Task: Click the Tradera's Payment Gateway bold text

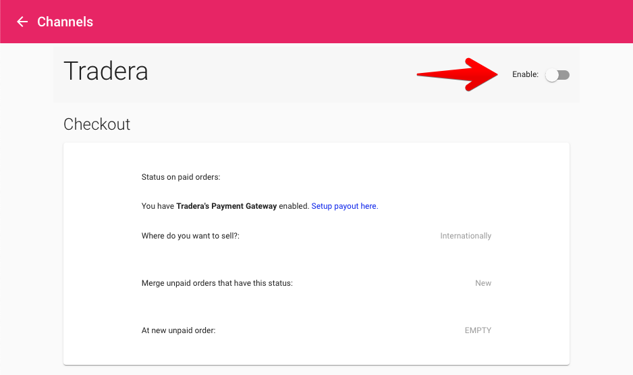Action: (227, 206)
